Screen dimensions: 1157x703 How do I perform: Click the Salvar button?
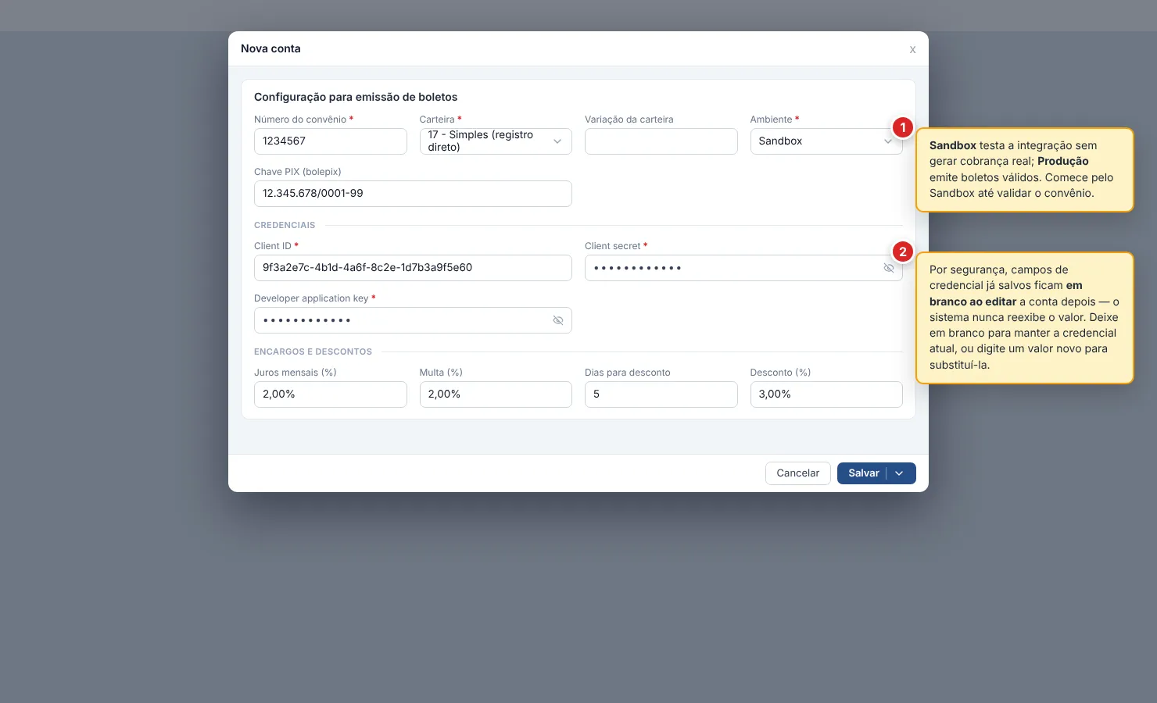(863, 473)
